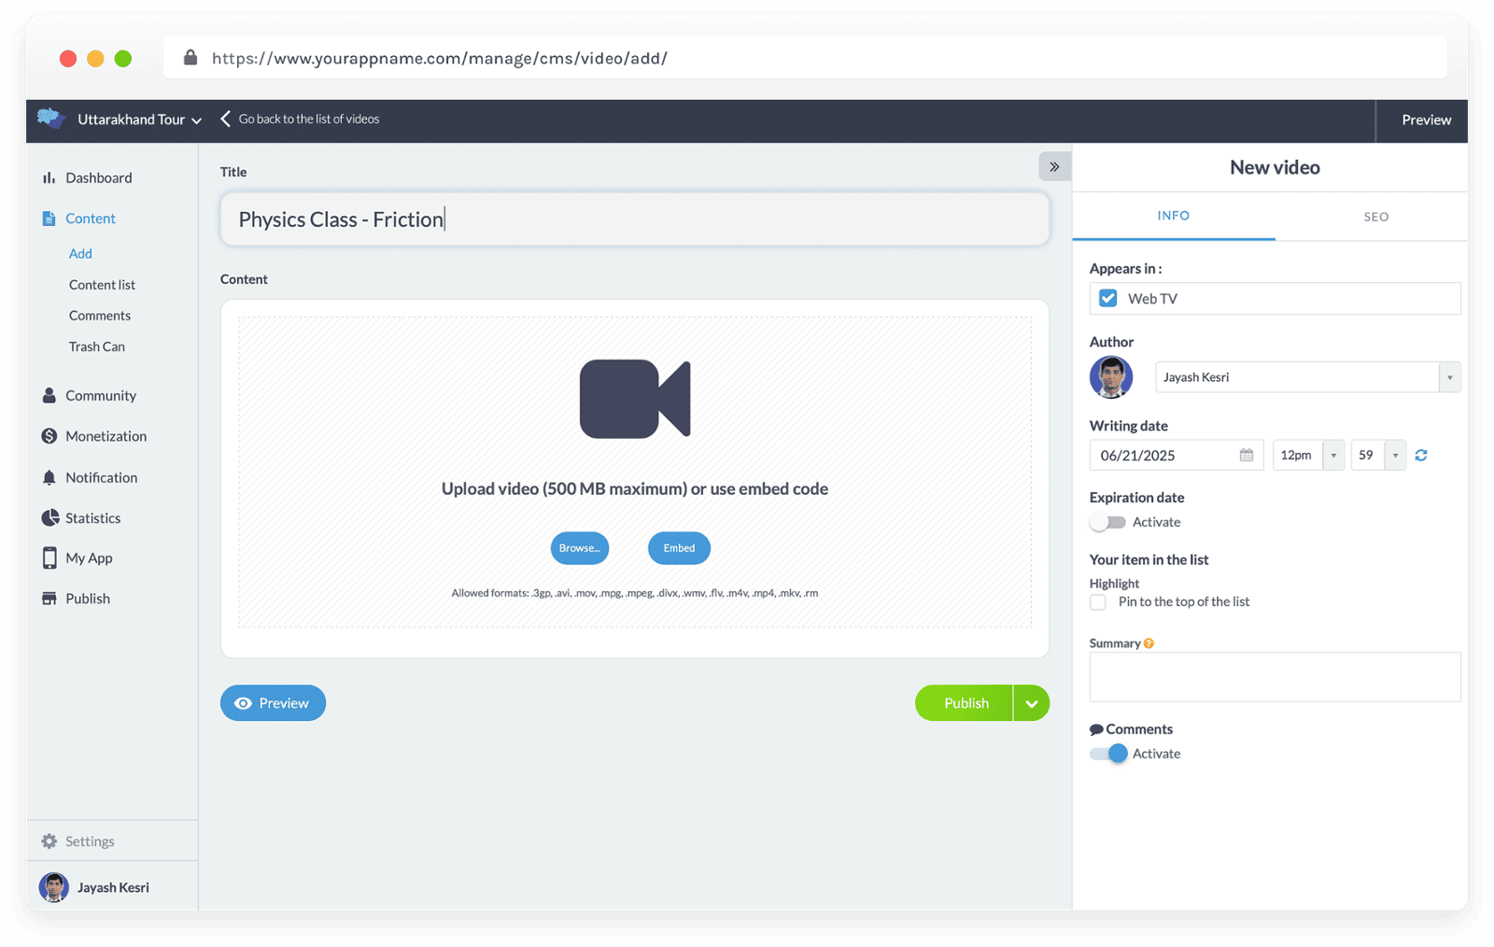
Task: Open Content list in sidebar
Action: click(102, 285)
